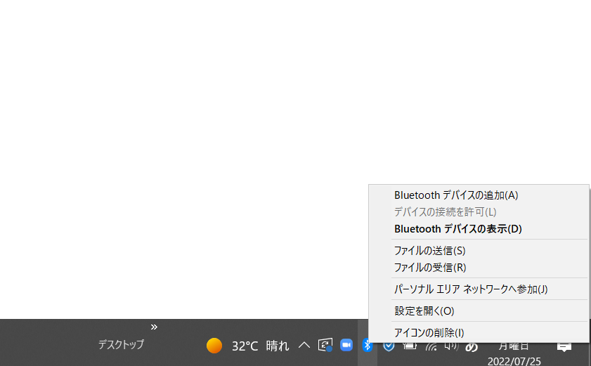591x366 pixels.
Task: Toggle the あ IME input mode indicator
Action: coord(471,347)
